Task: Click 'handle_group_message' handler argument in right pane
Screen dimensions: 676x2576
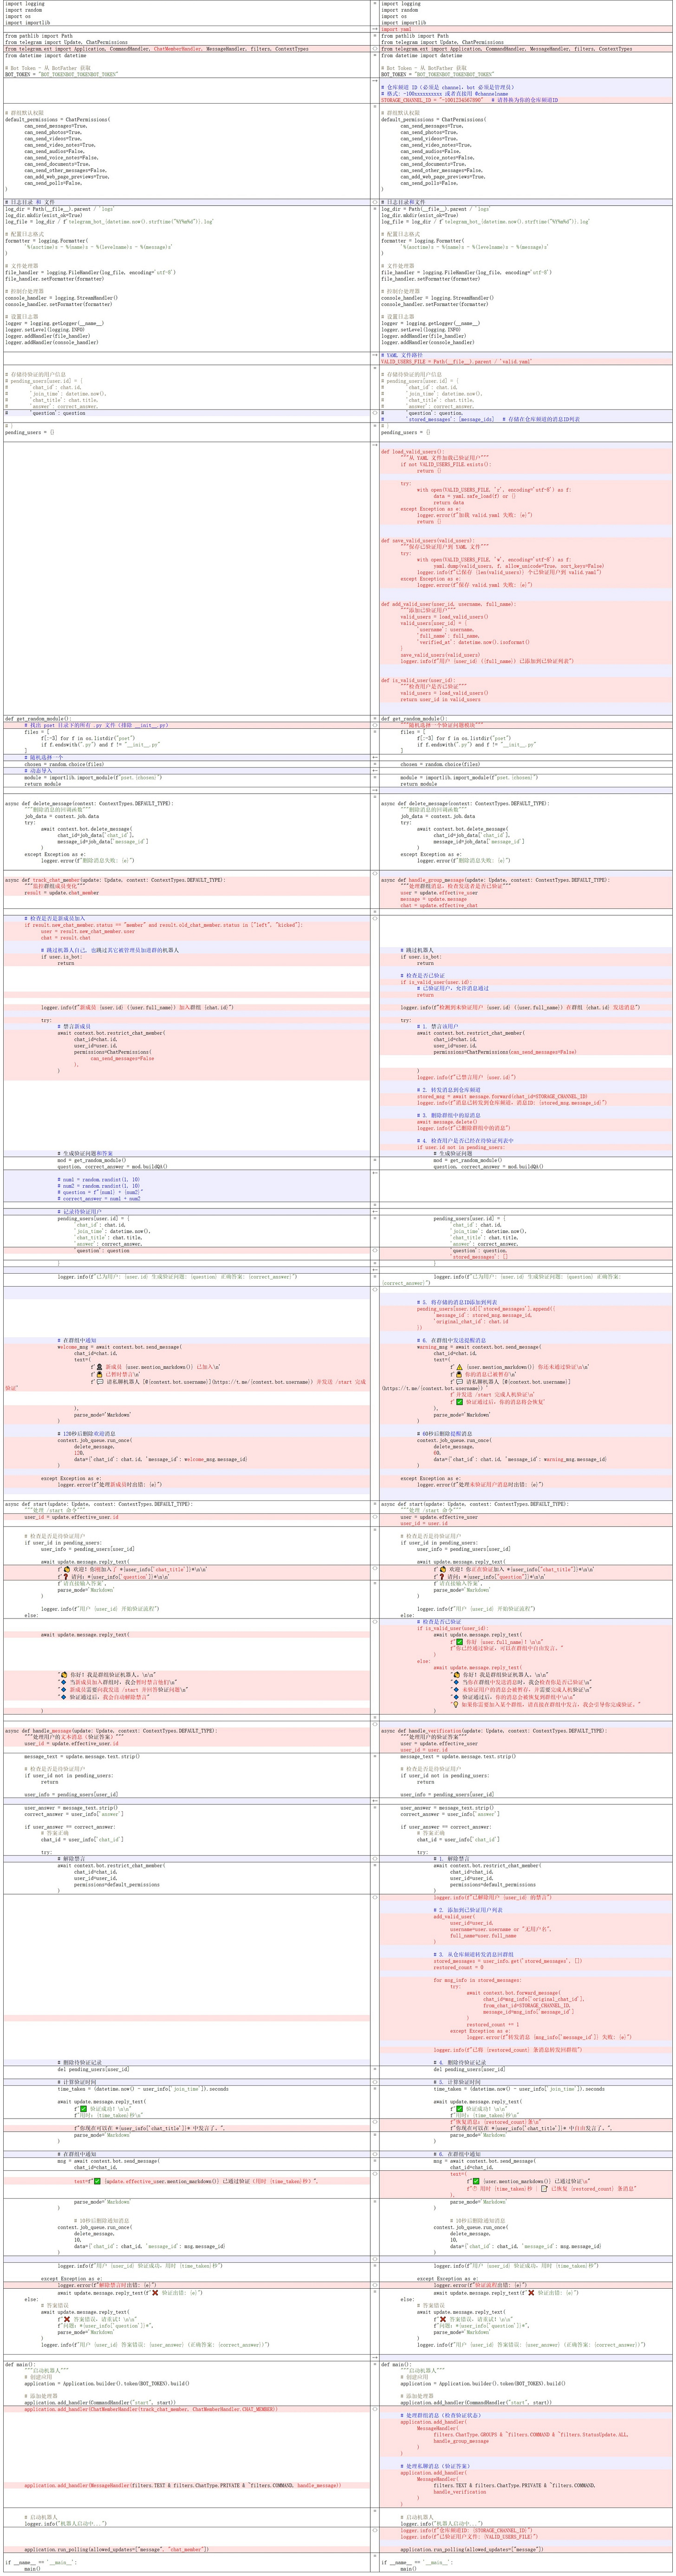Action: pos(461,2441)
